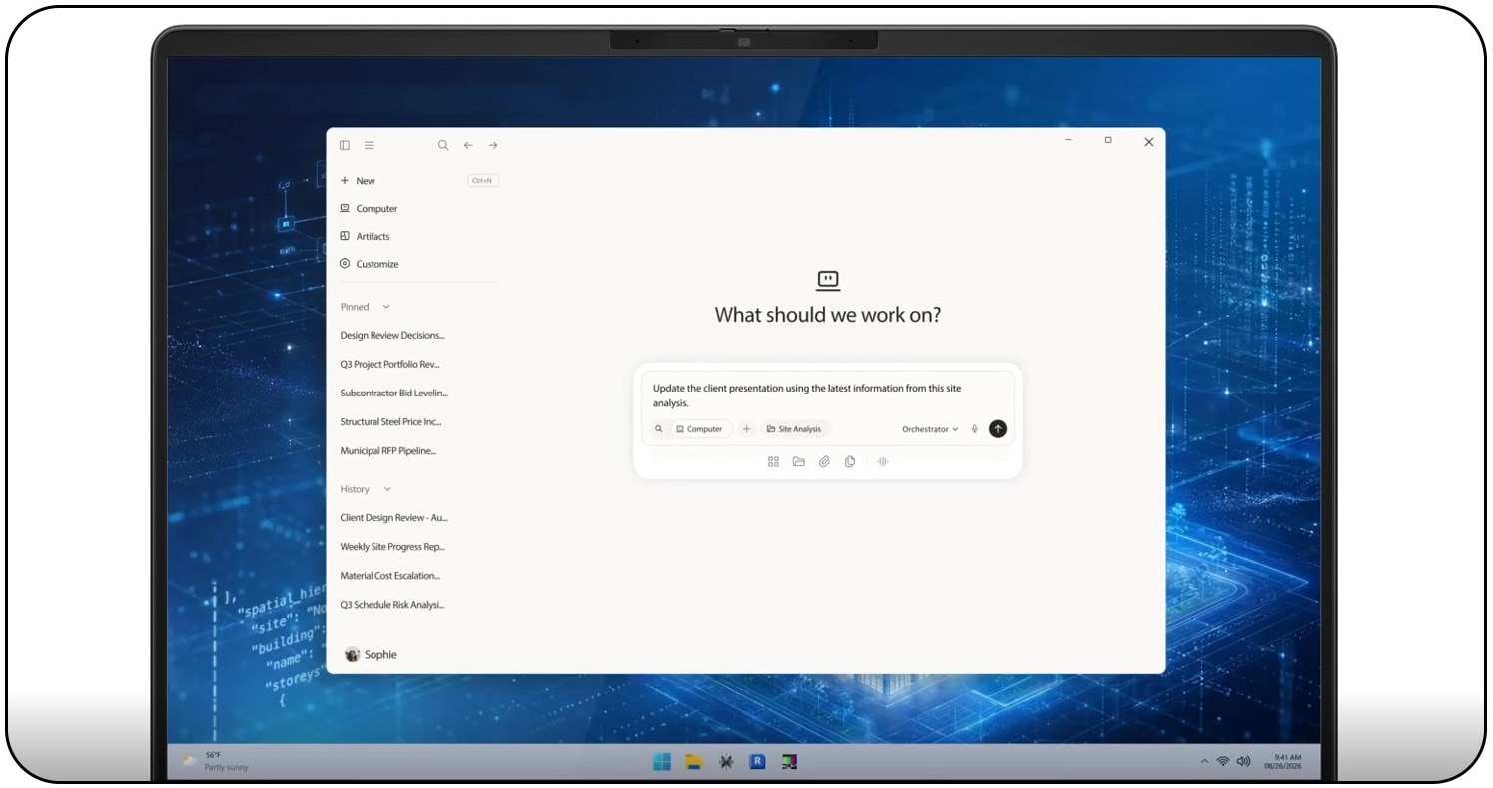The image size is (1493, 788).
Task: Open history item 'Q3 Schedule Risk Analysi...'
Action: coord(392,605)
